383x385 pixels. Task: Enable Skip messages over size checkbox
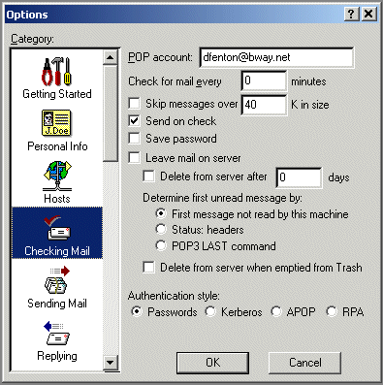(134, 104)
